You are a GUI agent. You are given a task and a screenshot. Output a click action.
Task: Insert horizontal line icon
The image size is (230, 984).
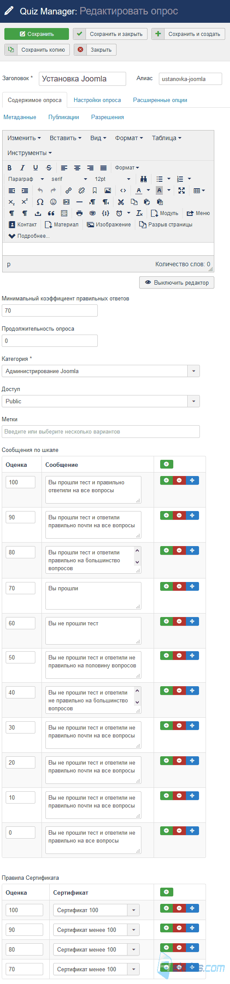pos(79,202)
